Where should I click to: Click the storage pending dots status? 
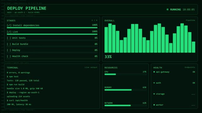(193, 94)
